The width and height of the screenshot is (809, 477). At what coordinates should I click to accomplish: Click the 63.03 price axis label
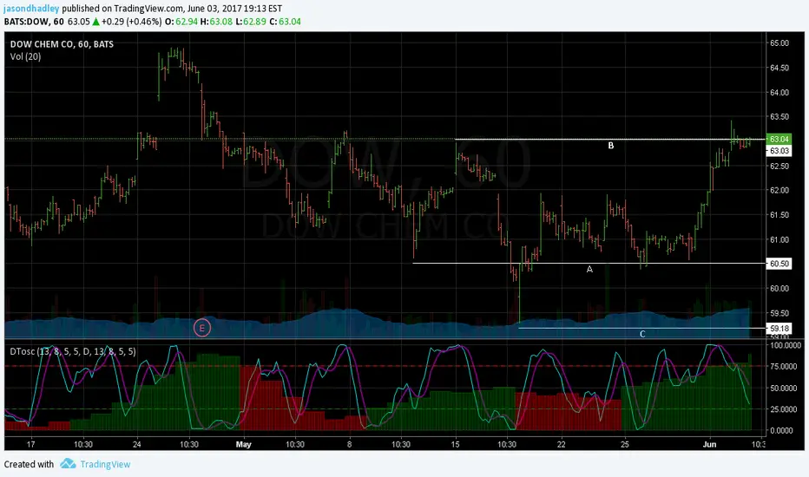click(779, 151)
